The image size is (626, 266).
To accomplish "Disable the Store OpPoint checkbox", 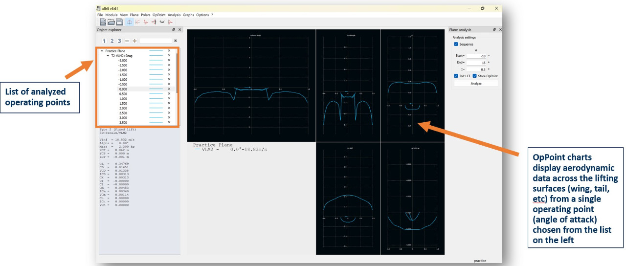I will (x=474, y=76).
